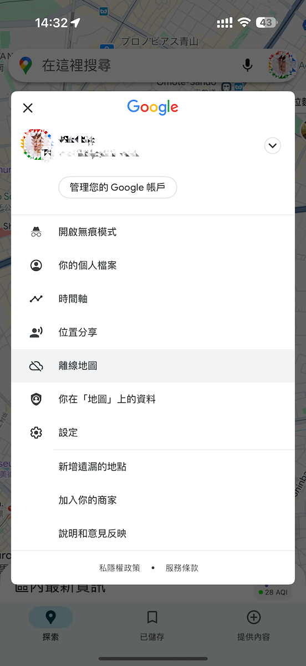The image size is (306, 666).
Task: Open 你的個人檔案 profile icon
Action: point(36,265)
